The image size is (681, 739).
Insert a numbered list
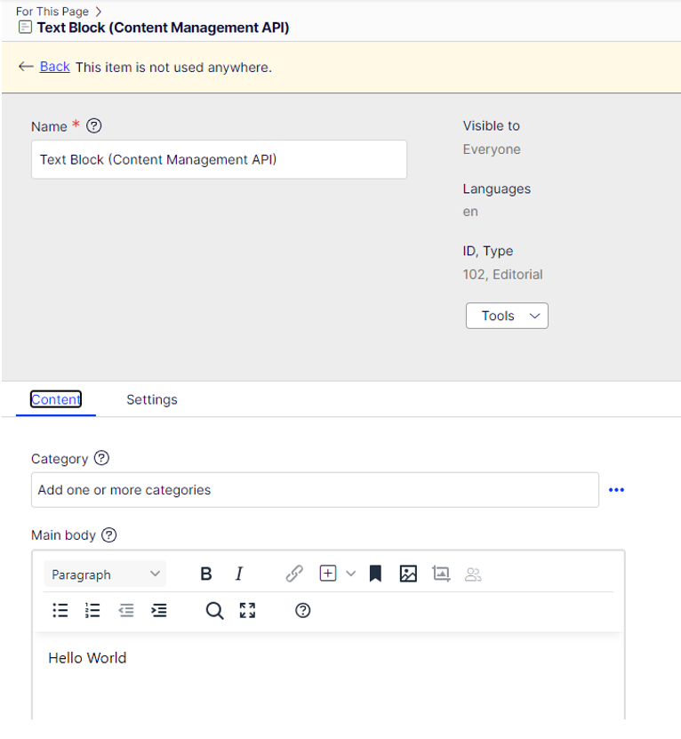pyautogui.click(x=92, y=610)
